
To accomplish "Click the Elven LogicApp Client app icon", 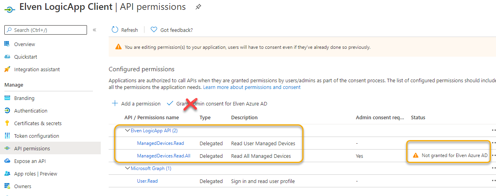I will coord(9,9).
